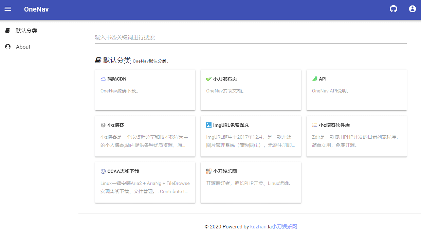Select About in the left sidebar
Image resolution: width=421 pixels, height=242 pixels.
[x=23, y=47]
